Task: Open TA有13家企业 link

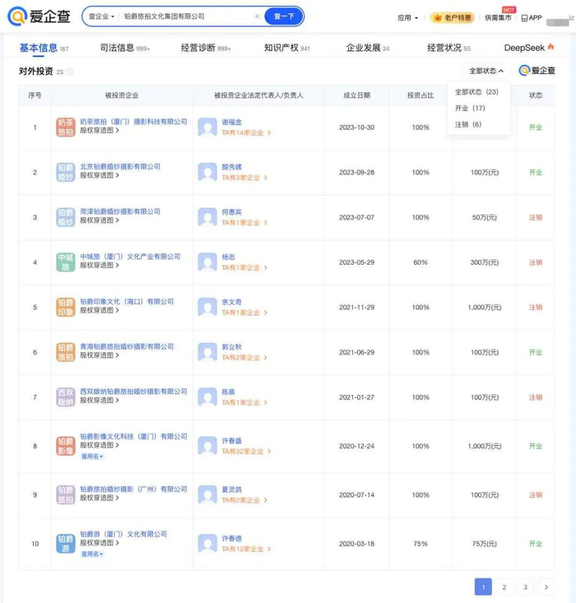Action: [x=246, y=550]
